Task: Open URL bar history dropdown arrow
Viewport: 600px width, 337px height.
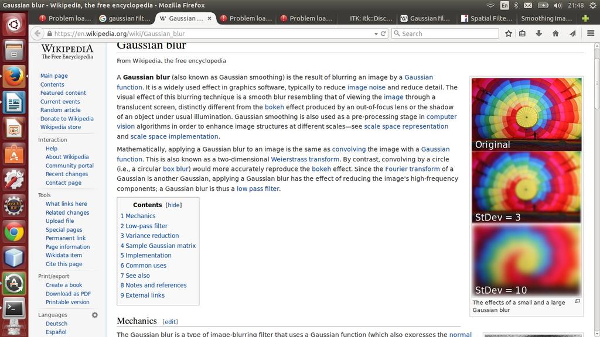Action: [376, 33]
